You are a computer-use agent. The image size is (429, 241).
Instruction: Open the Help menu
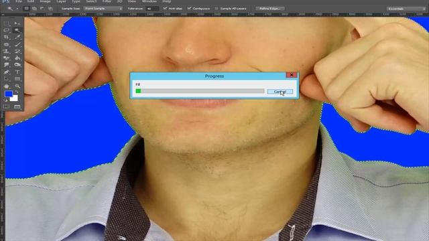pyautogui.click(x=167, y=1)
